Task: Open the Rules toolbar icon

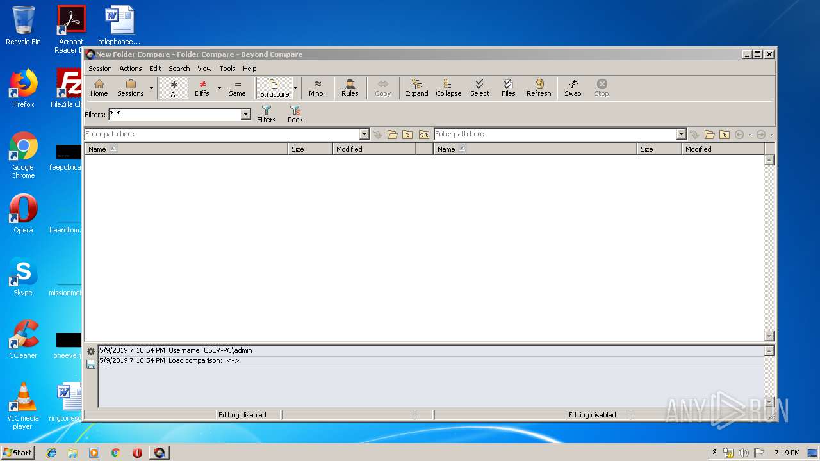Action: pyautogui.click(x=350, y=88)
